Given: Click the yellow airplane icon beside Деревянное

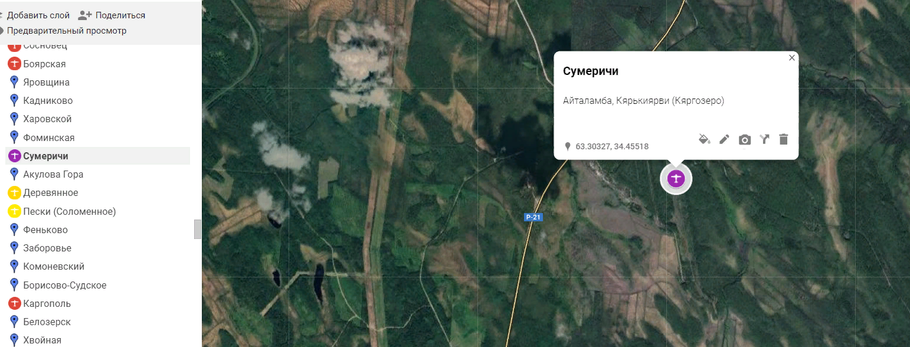Looking at the screenshot, I should click(15, 193).
